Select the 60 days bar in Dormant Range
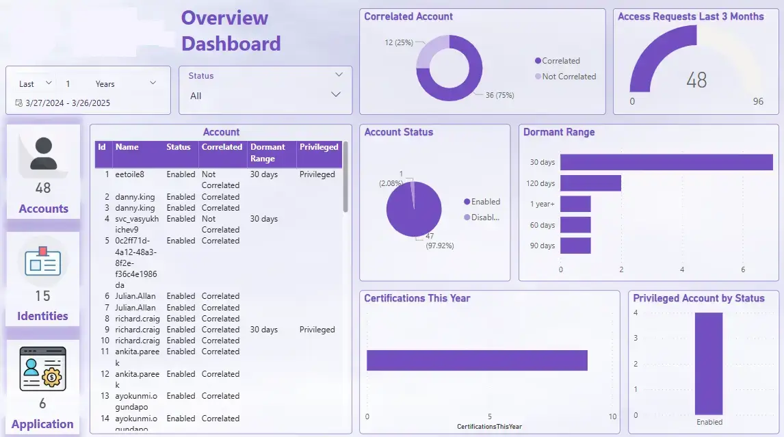This screenshot has width=784, height=437. (575, 225)
